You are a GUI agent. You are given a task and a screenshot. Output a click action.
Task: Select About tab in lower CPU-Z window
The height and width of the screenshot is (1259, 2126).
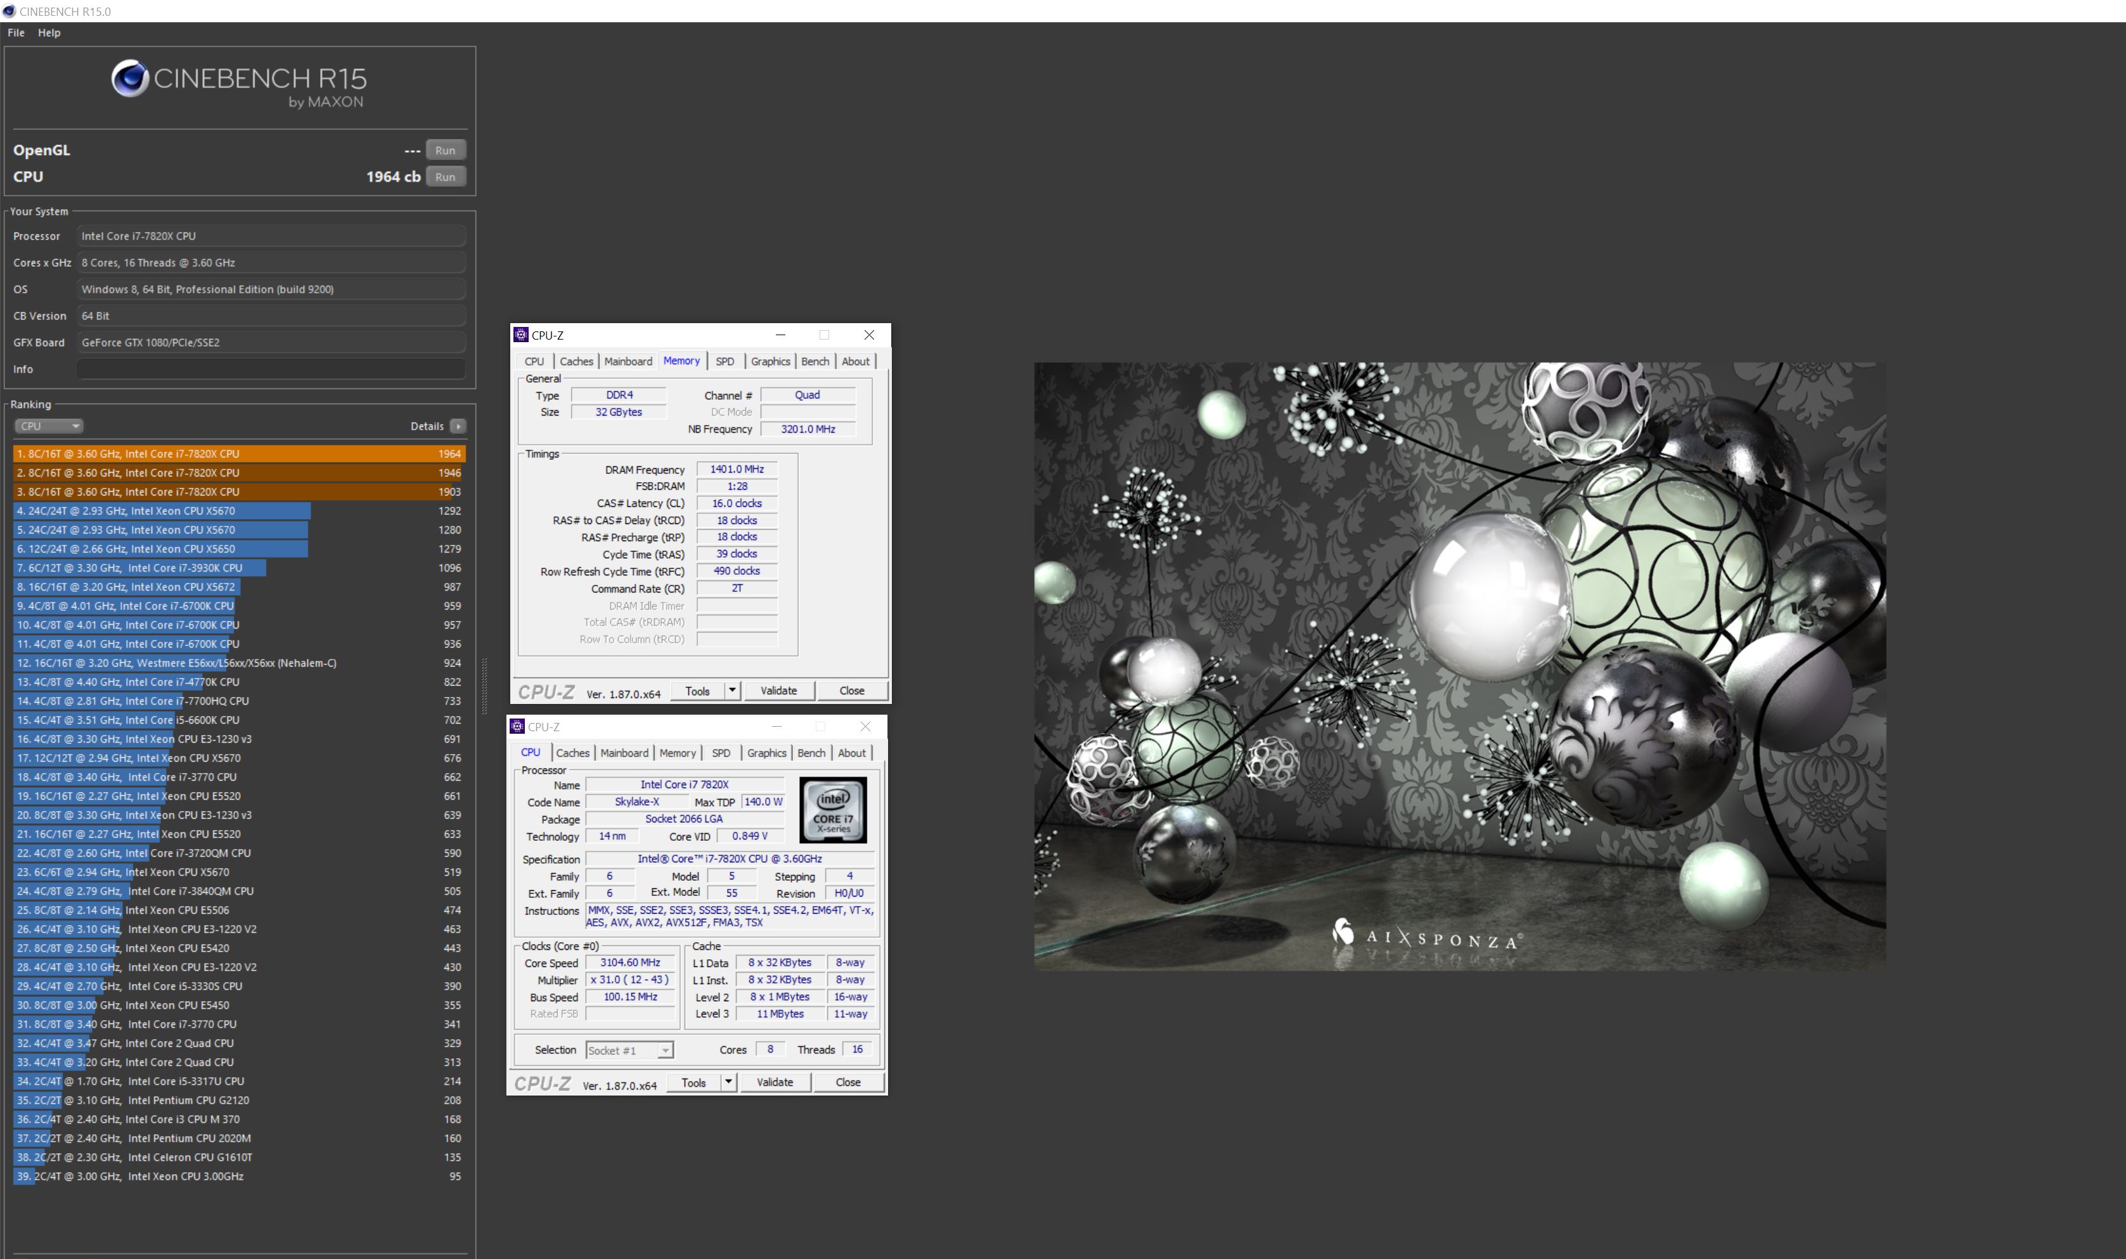pyautogui.click(x=852, y=753)
